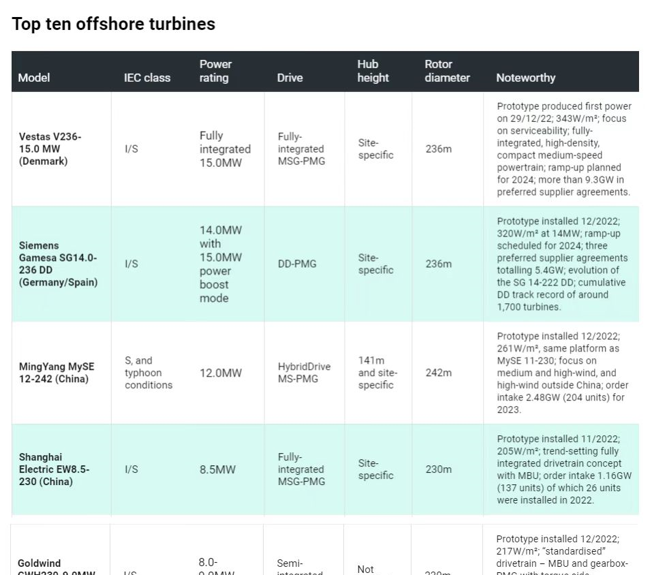Image resolution: width=652 pixels, height=575 pixels.
Task: Select the Drive column header
Action: pyautogui.click(x=290, y=78)
